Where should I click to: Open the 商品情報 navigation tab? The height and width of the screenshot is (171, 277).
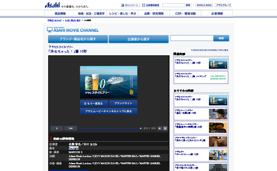tap(60, 14)
